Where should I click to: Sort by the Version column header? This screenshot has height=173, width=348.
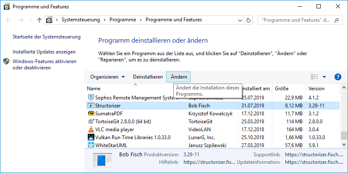click(317, 89)
